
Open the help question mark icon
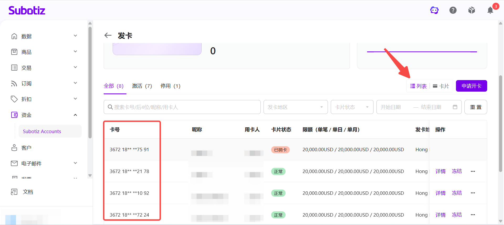[x=453, y=10]
